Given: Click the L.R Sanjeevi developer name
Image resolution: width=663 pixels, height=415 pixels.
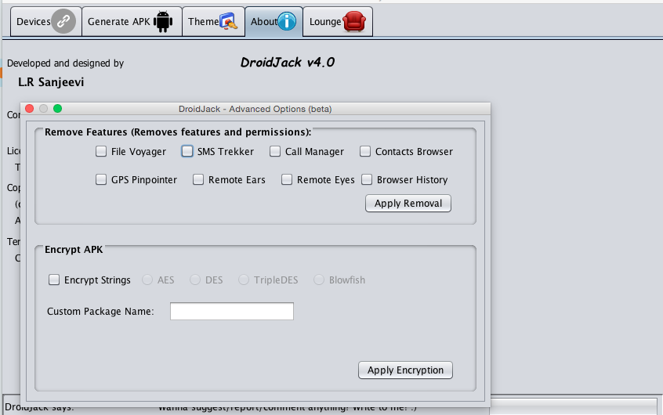Looking at the screenshot, I should tap(51, 82).
